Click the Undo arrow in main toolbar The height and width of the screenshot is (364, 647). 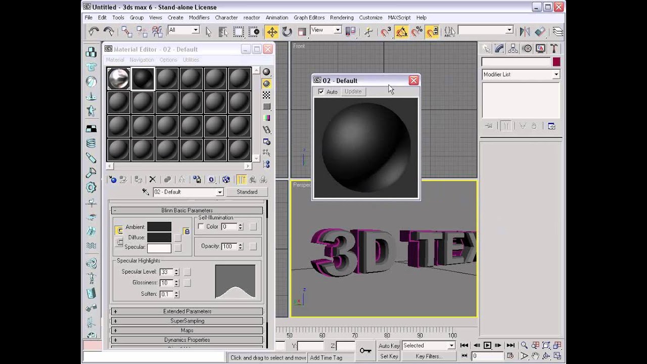point(93,32)
